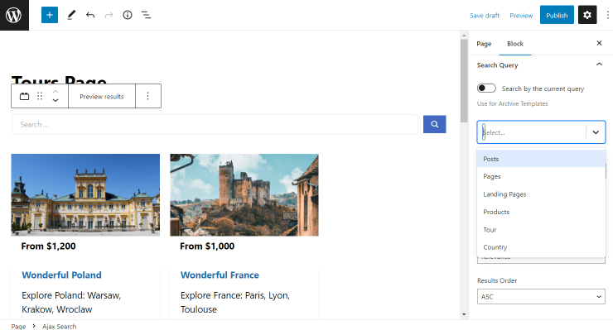613x330 pixels.
Task: Open the Results Order ASC dropdown
Action: pos(541,296)
